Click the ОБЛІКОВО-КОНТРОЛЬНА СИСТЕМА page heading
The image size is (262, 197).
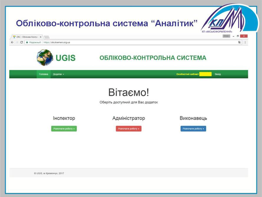[153, 58]
